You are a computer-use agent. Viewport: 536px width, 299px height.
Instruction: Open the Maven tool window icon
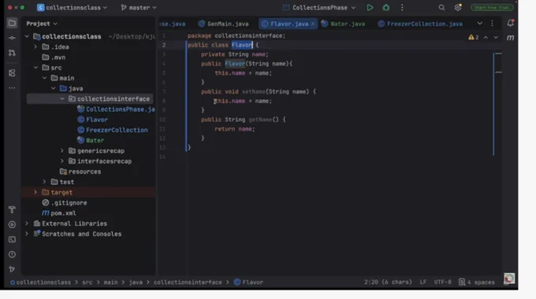[510, 38]
